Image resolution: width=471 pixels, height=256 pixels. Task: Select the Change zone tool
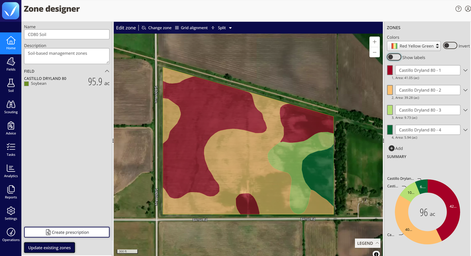pyautogui.click(x=157, y=28)
